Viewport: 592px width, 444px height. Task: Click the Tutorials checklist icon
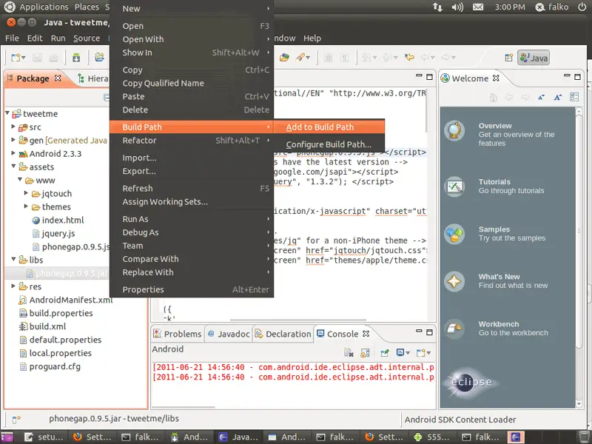(x=454, y=186)
